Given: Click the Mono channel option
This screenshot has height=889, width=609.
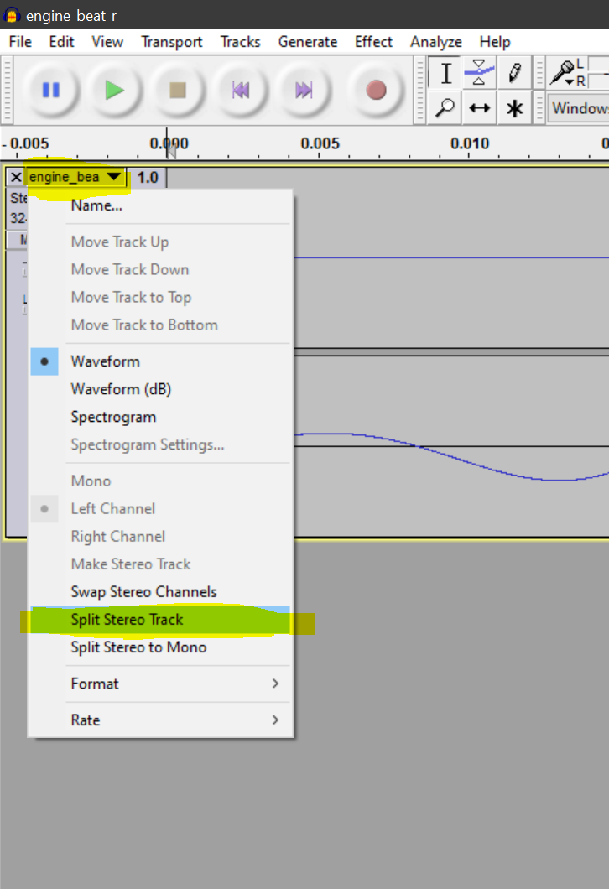Looking at the screenshot, I should point(160,481).
